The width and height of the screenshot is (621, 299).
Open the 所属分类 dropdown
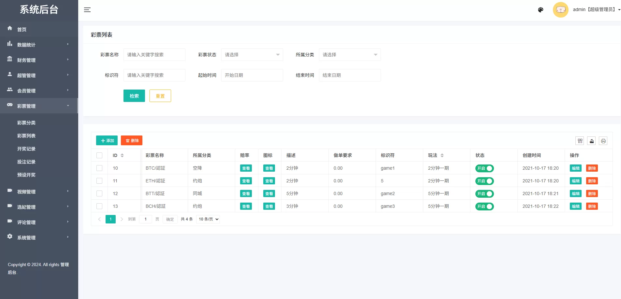350,55
